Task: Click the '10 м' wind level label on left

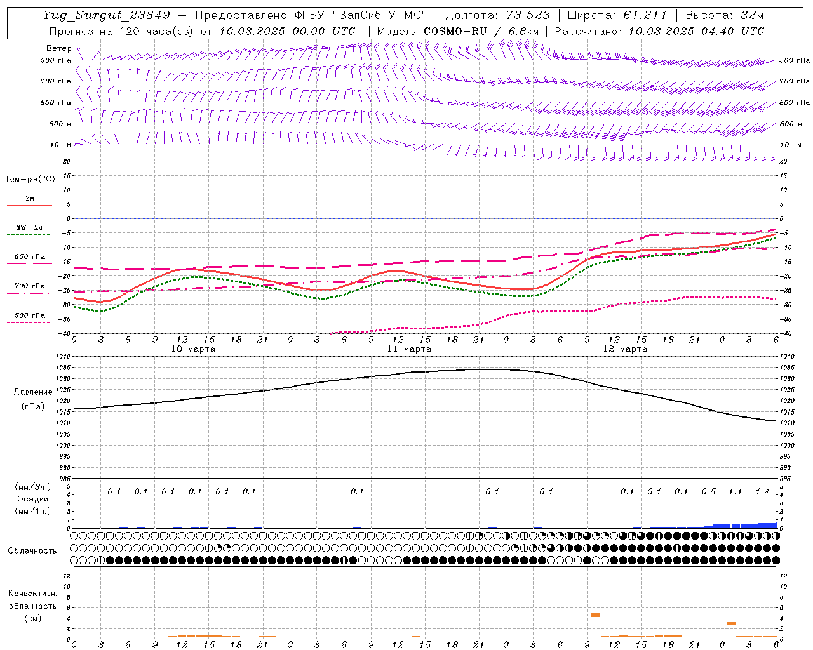Action: [61, 145]
